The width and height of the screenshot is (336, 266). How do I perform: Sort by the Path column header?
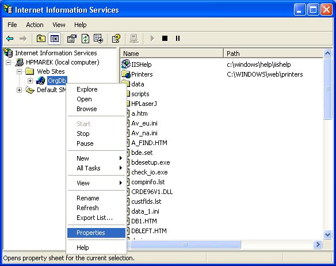273,53
